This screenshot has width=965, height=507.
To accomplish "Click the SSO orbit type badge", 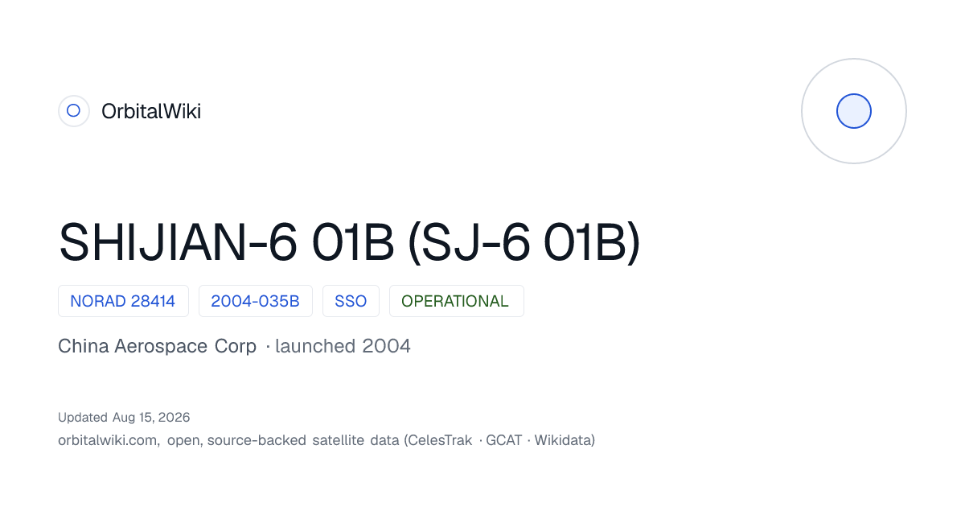I will click(x=351, y=301).
